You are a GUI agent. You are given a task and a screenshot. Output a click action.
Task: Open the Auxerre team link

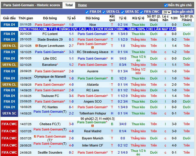point(93,71)
